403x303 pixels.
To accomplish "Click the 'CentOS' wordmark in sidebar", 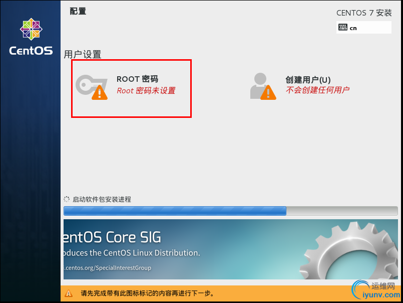I will coord(31,51).
